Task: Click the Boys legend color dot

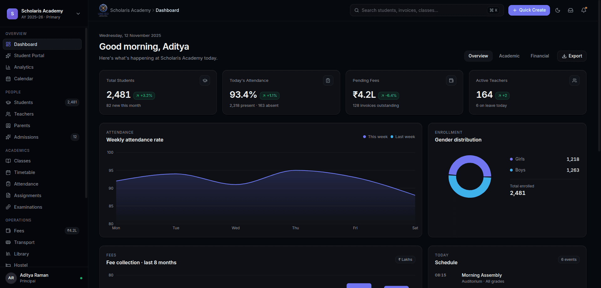Action: pyautogui.click(x=511, y=170)
